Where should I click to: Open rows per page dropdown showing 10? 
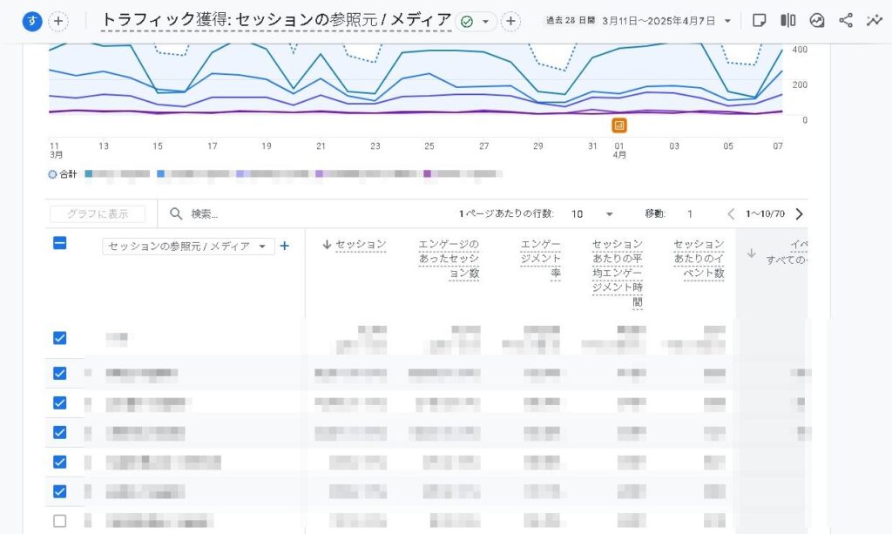pos(592,214)
